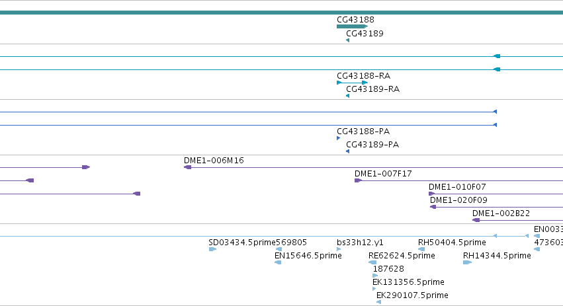Click the EK290107.5prime EST glyph

pyautogui.click(x=379, y=302)
